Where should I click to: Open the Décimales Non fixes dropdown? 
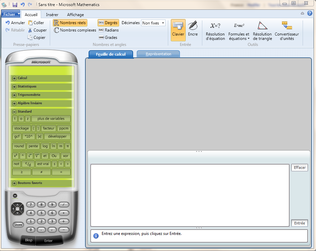click(153, 23)
